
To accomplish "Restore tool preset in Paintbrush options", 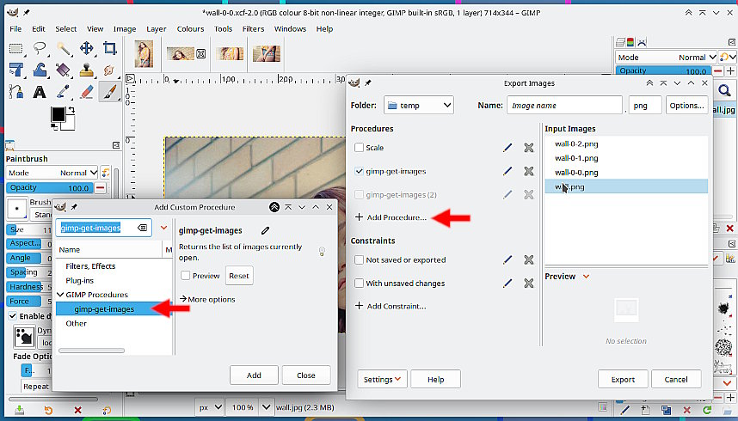I will [x=48, y=410].
